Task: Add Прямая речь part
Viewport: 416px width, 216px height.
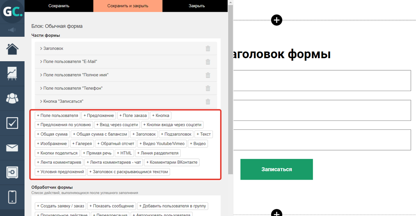Action: (98, 153)
